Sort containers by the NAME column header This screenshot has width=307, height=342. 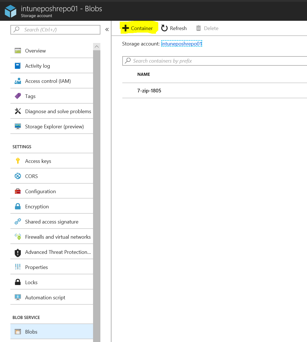coord(144,74)
